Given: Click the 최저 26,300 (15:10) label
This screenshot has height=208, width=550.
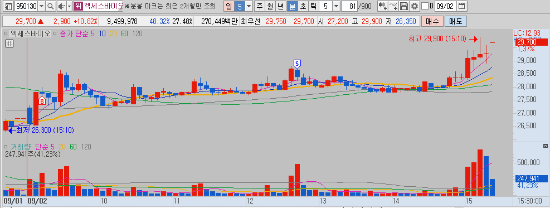Looking at the screenshot, I should click(x=45, y=130).
